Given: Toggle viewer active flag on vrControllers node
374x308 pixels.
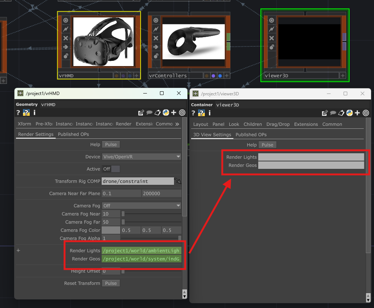Looking at the screenshot, I should tap(156, 20).
